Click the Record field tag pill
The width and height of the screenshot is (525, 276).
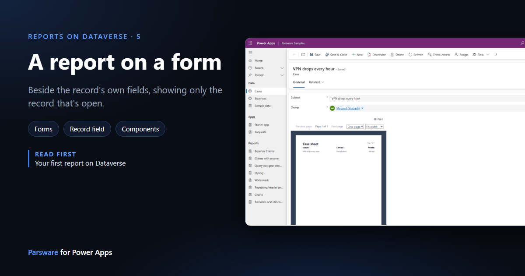point(87,129)
